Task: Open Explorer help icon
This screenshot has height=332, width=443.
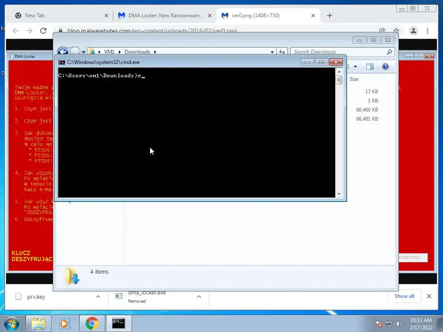Action: [x=385, y=67]
